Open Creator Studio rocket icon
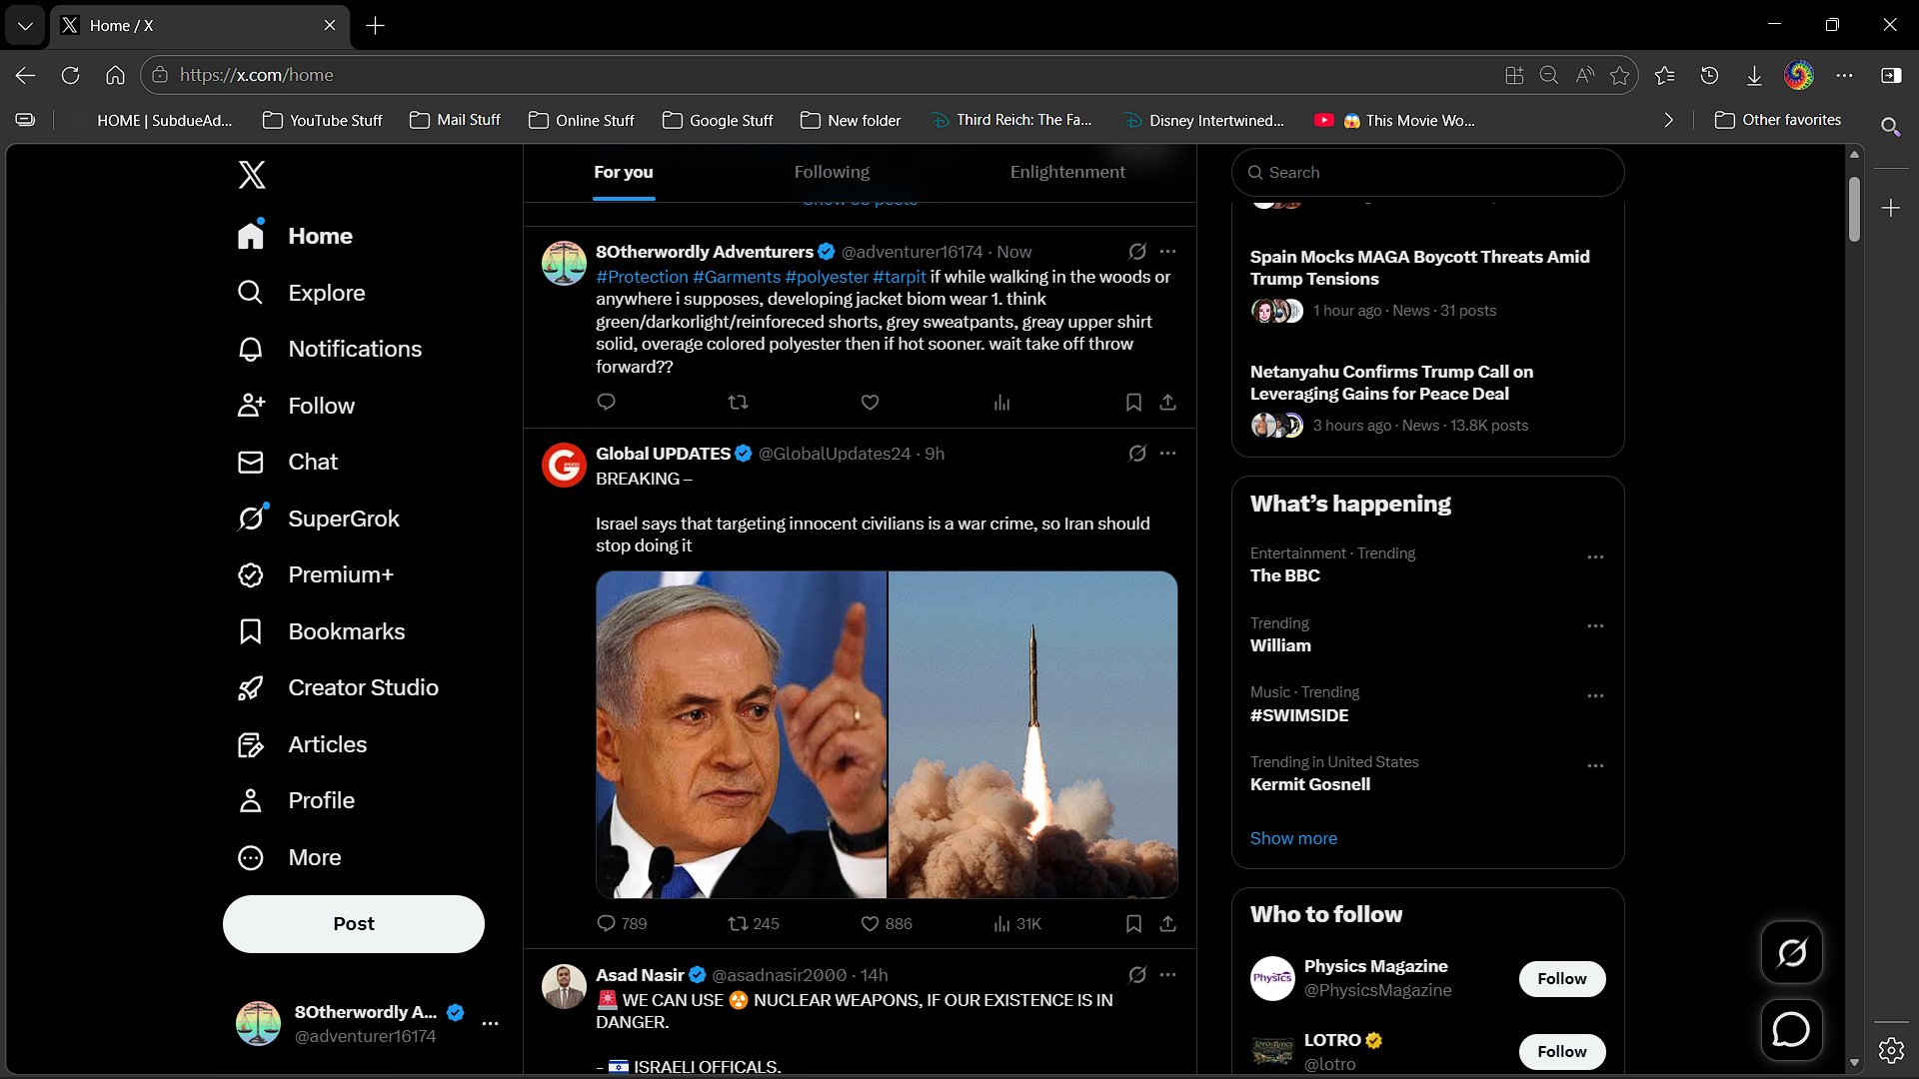The width and height of the screenshot is (1919, 1079). (x=251, y=688)
